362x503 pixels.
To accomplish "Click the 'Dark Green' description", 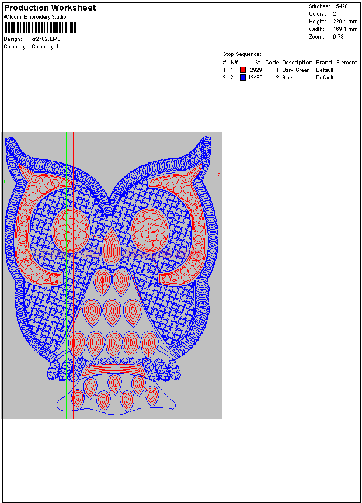I will 296,70.
